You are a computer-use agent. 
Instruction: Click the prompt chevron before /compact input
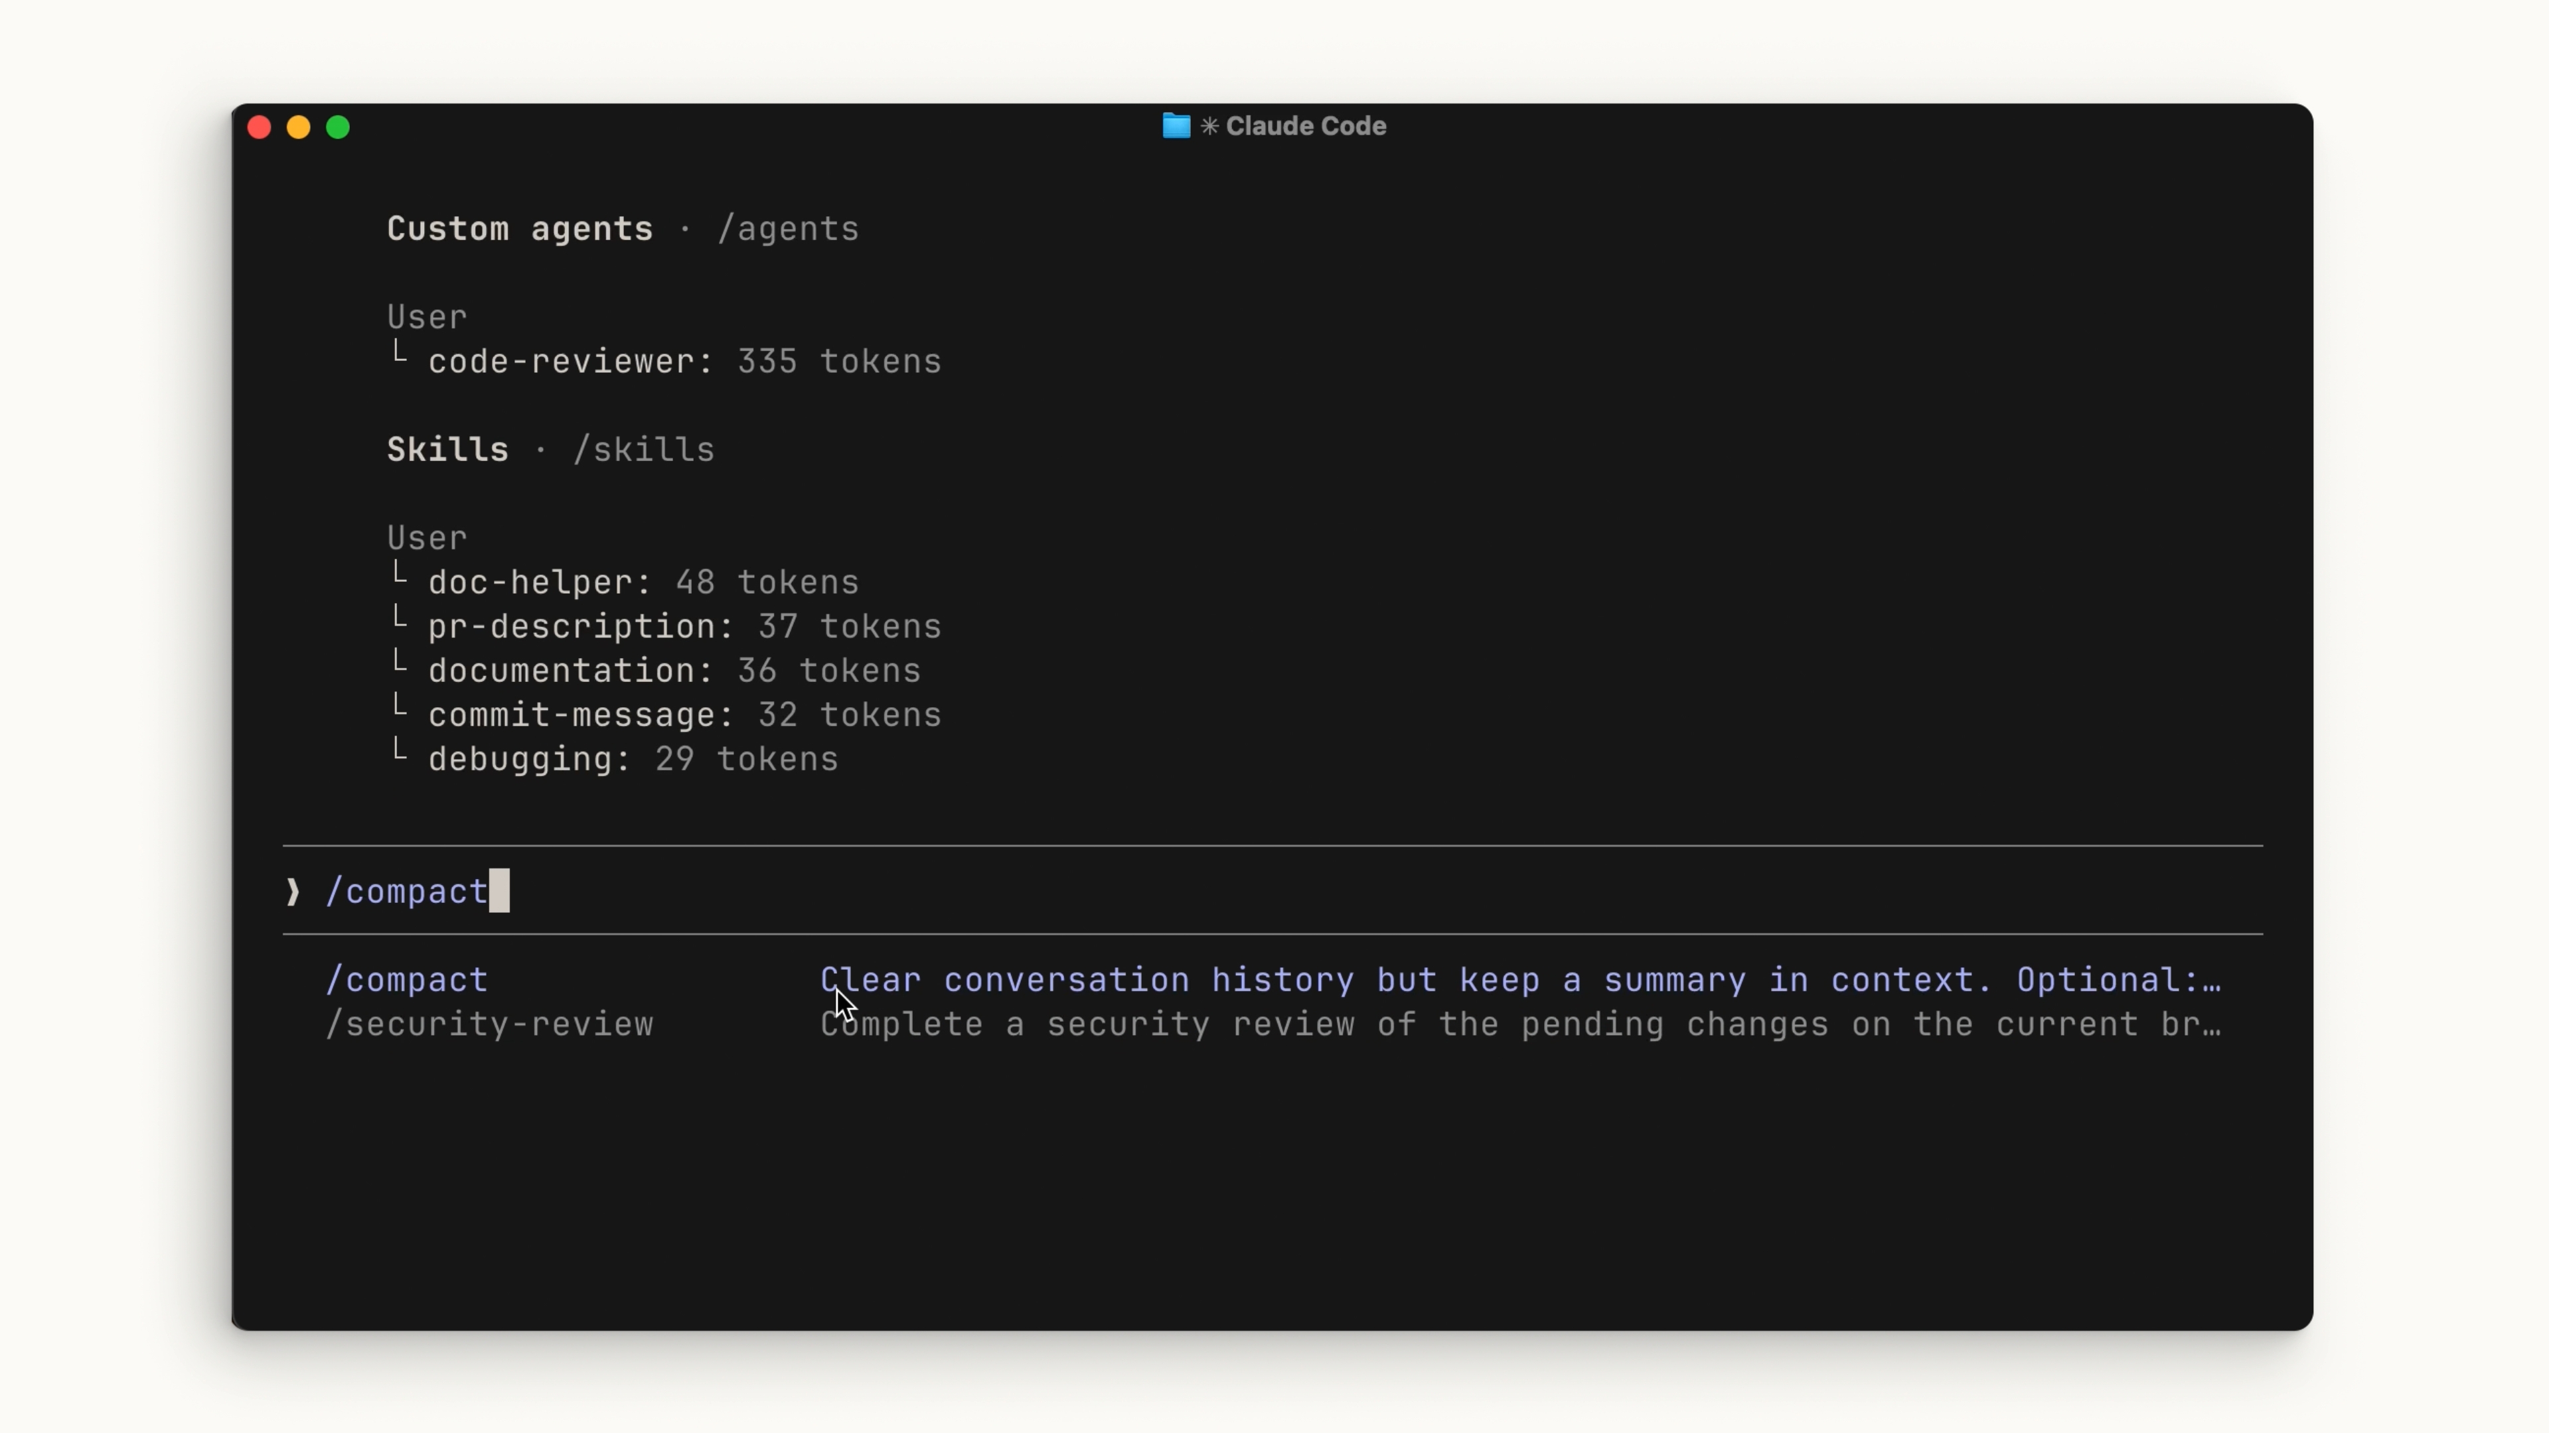coord(293,892)
